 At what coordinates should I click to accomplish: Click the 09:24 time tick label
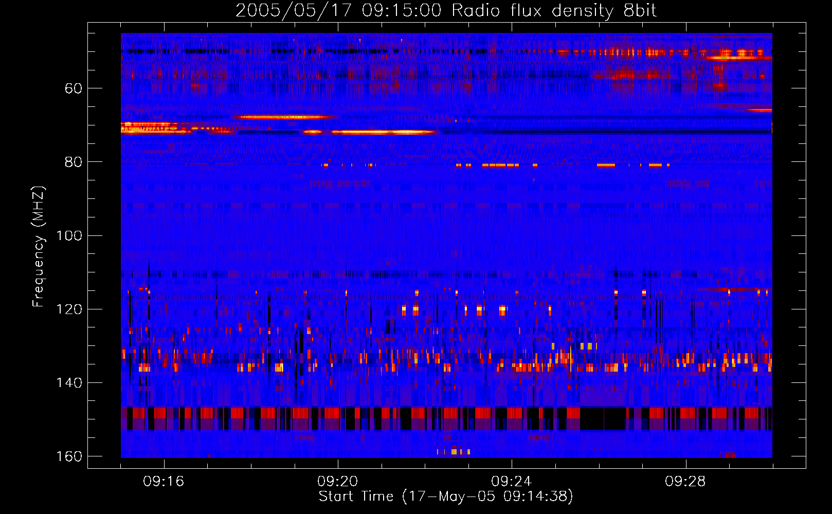[511, 482]
